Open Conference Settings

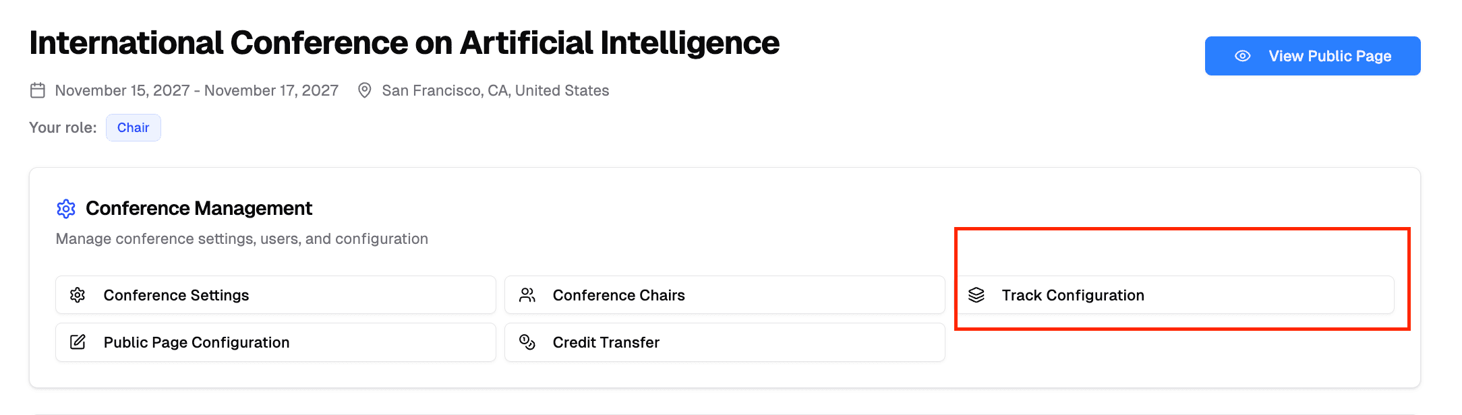pyautogui.click(x=275, y=295)
